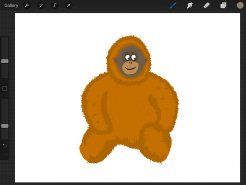Redo using the dimmed forward arrow
The width and height of the screenshot is (246, 185).
5,155
